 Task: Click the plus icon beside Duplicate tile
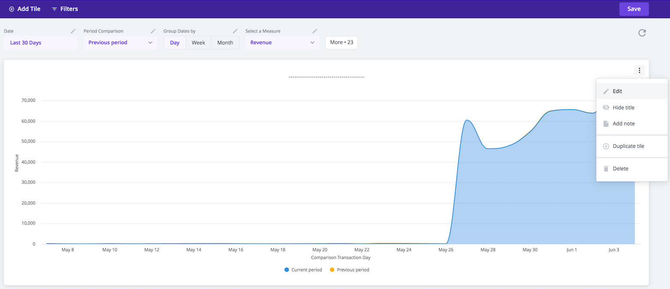[606, 146]
